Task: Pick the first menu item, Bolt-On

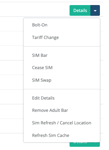Action: coord(62,25)
